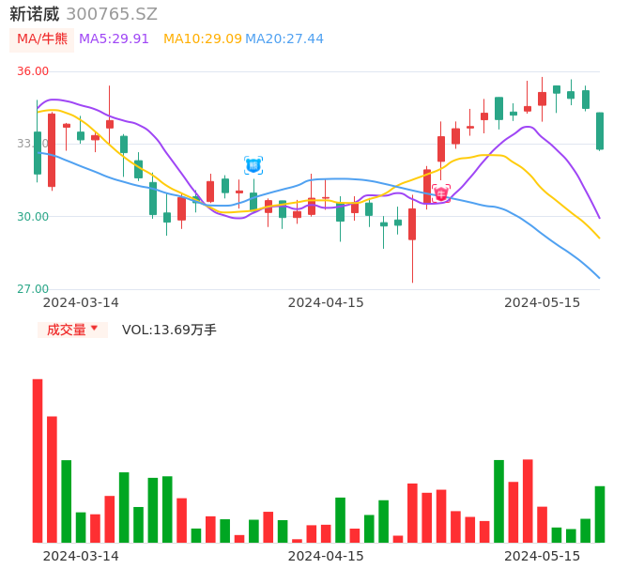Click the pink bull marker icon

[441, 193]
